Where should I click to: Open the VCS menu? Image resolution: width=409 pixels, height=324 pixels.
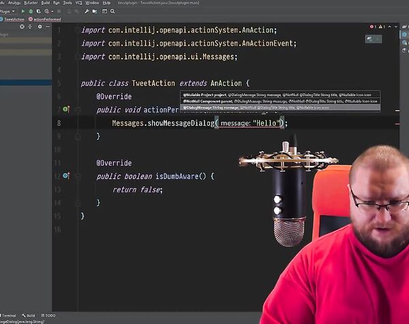point(77,3)
